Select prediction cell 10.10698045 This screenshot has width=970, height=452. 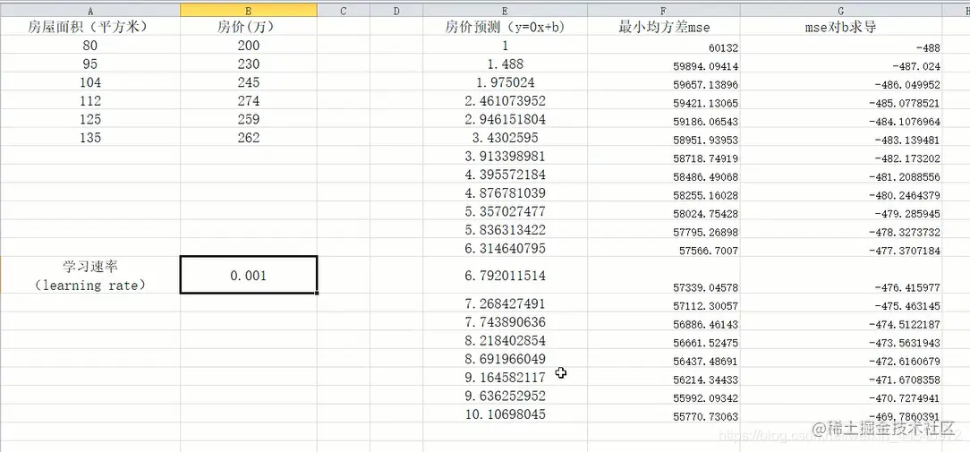[506, 414]
